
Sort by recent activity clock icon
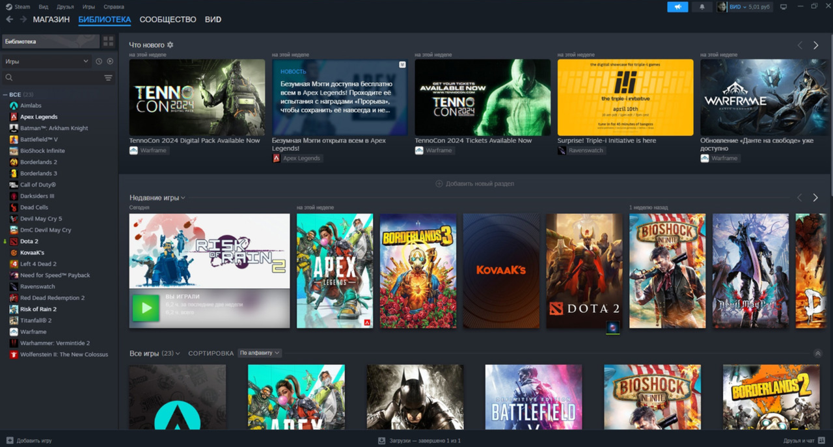(99, 61)
